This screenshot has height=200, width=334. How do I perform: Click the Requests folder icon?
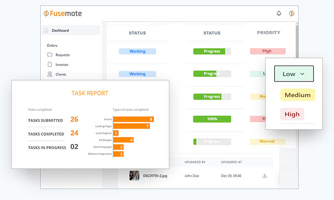pyautogui.click(x=50, y=55)
